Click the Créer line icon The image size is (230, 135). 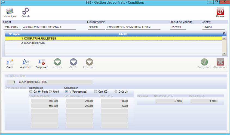click(x=10, y=62)
